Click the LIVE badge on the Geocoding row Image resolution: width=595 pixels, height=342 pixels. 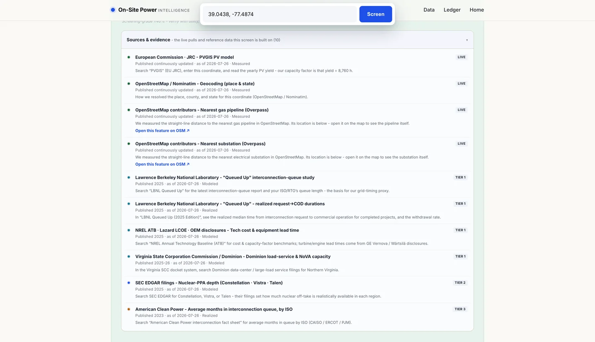462,84
